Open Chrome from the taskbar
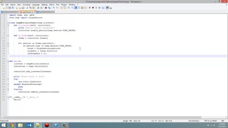The image size is (228, 128). [12, 125]
